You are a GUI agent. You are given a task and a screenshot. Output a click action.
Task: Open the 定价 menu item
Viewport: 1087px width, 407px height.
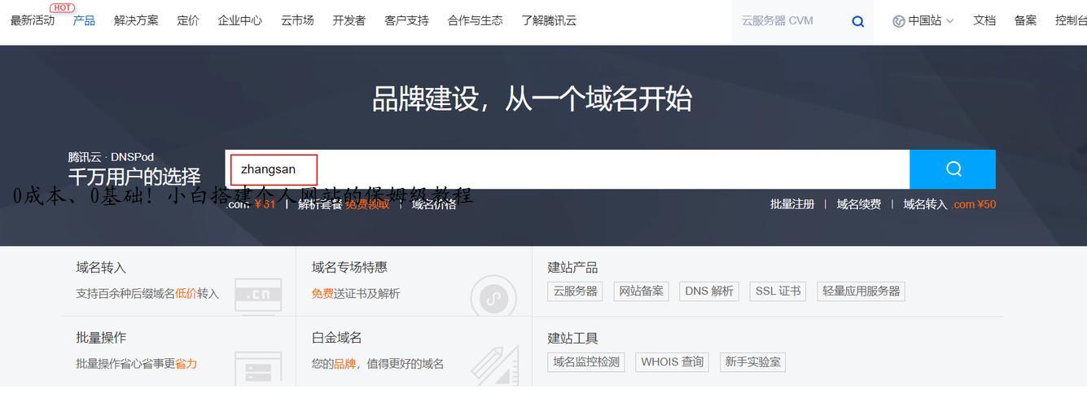point(188,20)
